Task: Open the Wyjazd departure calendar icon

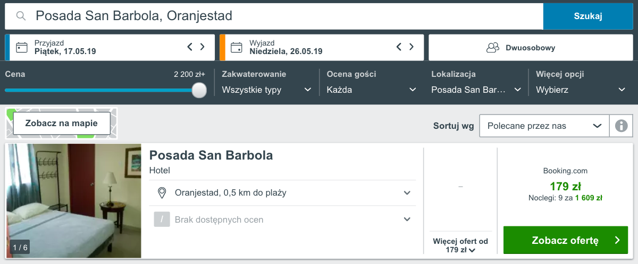Action: 237,47
